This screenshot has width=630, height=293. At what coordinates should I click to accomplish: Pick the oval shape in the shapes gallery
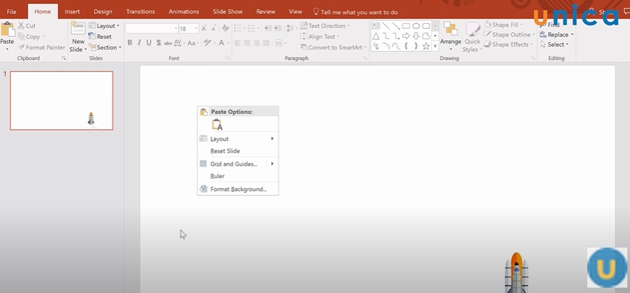416,26
